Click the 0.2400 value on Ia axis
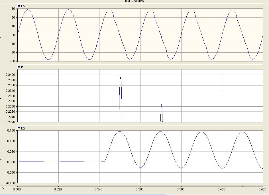Screen dimensions: 269x195 (x=10, y=75)
